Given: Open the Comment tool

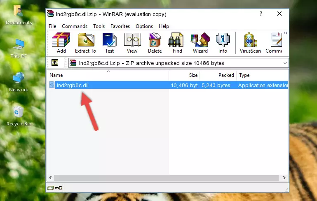Looking at the screenshot, I should coord(274,43).
